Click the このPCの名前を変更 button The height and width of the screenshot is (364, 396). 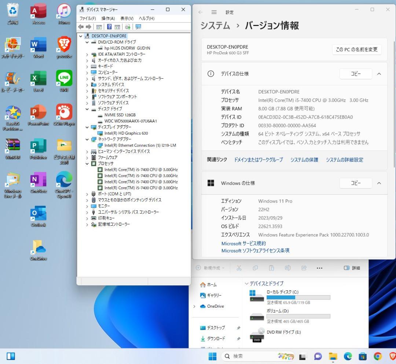(x=357, y=49)
